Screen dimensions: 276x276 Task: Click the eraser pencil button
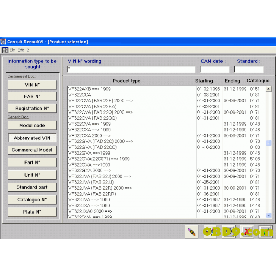click(191, 231)
